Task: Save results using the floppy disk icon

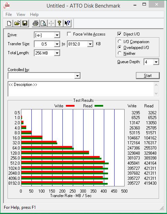Action: (25, 23)
